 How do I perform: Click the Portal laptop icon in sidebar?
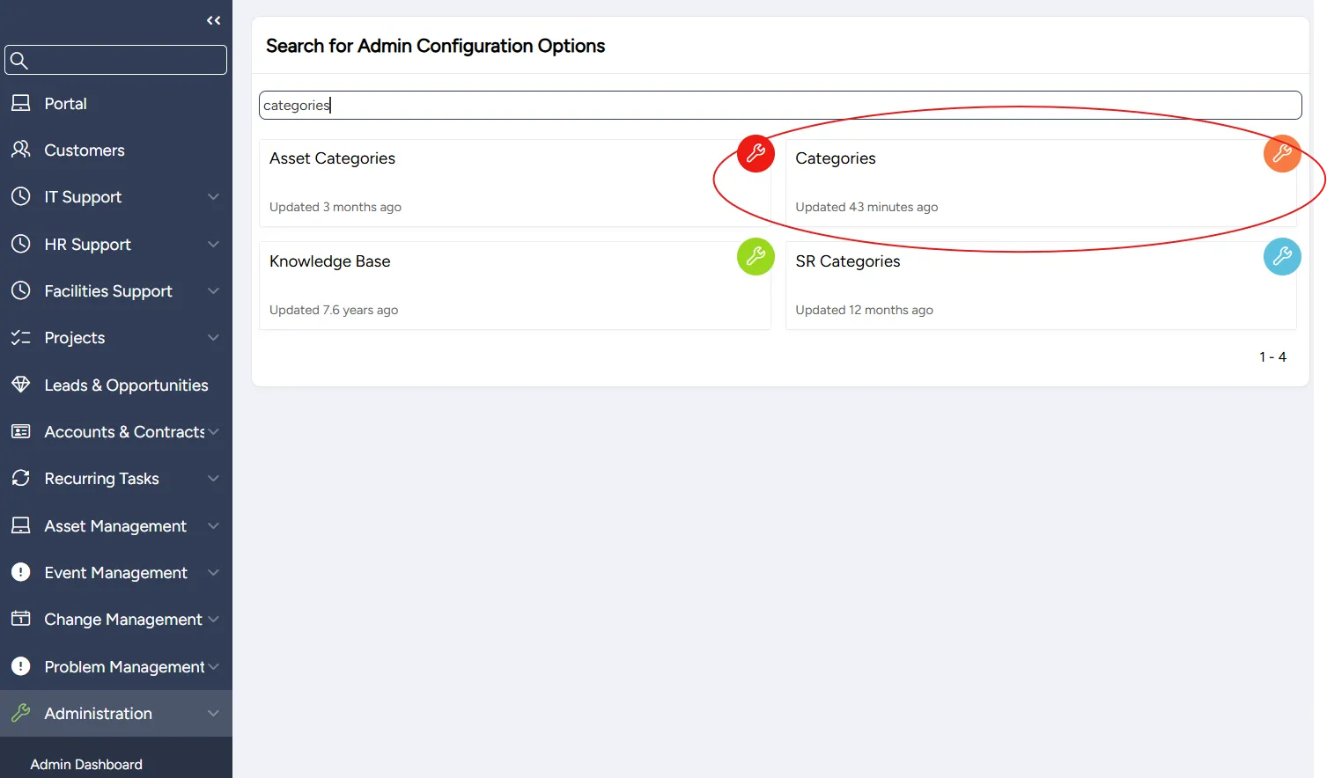point(21,103)
